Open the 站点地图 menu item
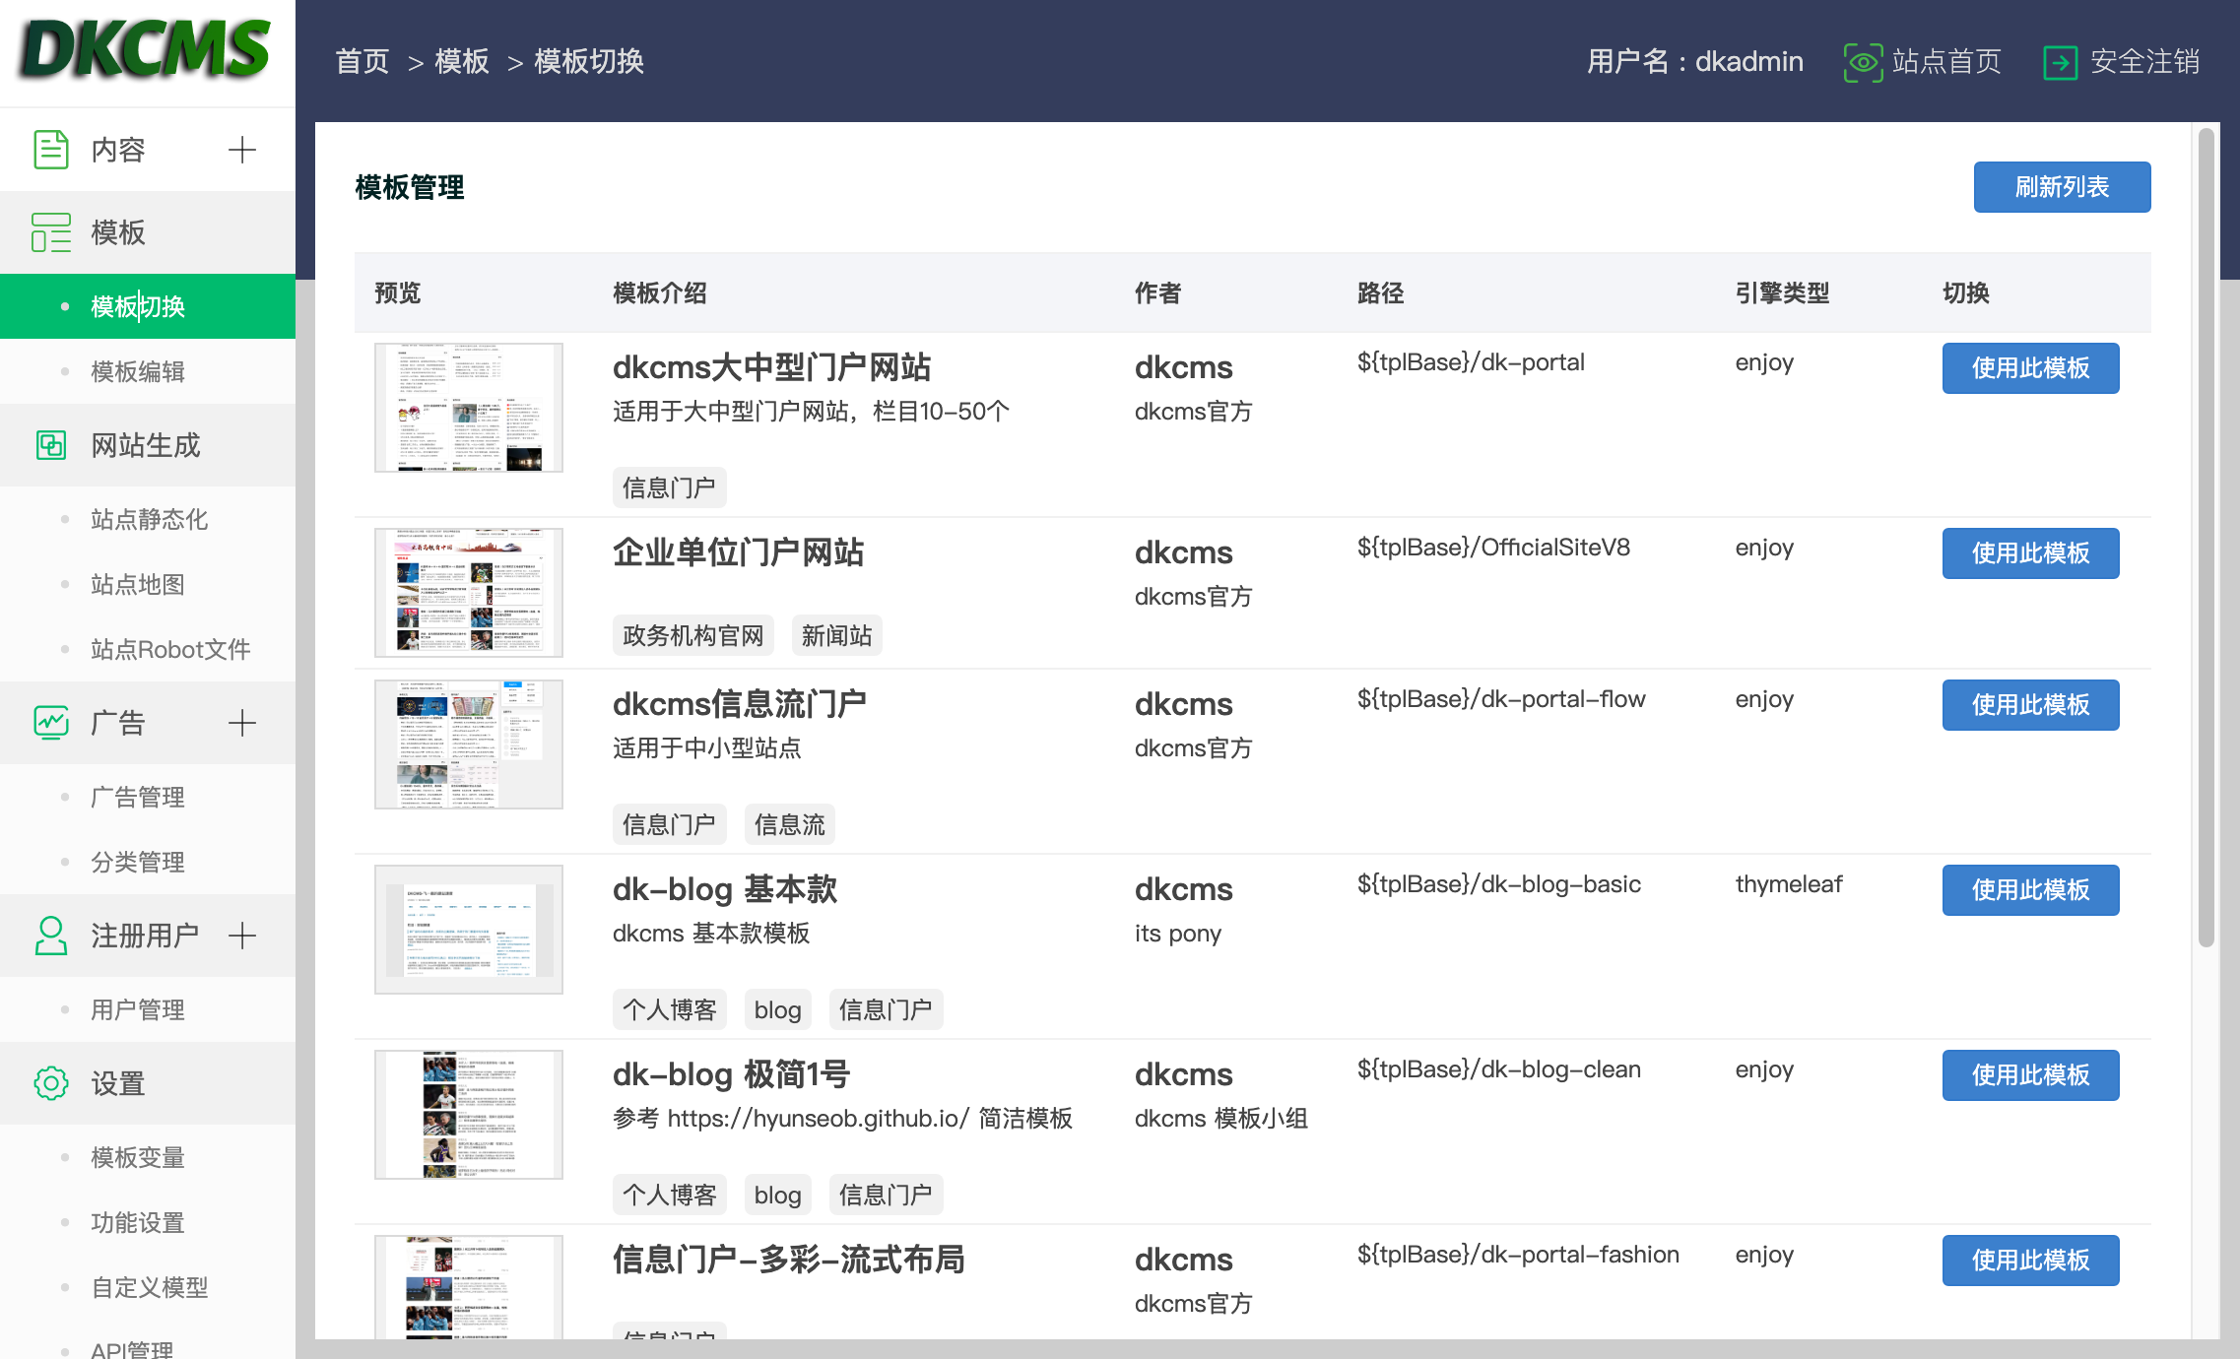This screenshot has width=2240, height=1359. coord(148,584)
